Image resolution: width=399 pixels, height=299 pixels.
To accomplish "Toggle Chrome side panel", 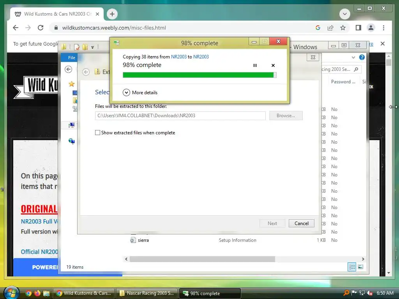I will 358,28.
